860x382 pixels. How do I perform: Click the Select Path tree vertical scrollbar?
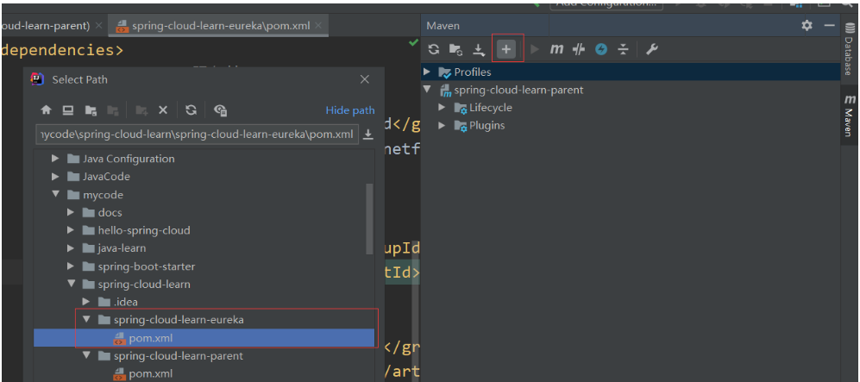click(369, 219)
